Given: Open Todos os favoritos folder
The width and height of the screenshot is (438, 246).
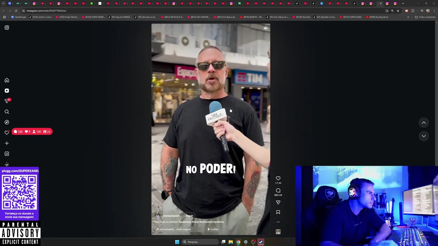Looking at the screenshot, I should click(x=425, y=17).
